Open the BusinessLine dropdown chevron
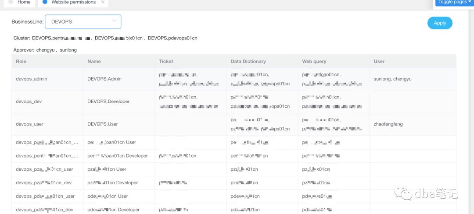Screen dimensions: 474x214 coord(114,21)
